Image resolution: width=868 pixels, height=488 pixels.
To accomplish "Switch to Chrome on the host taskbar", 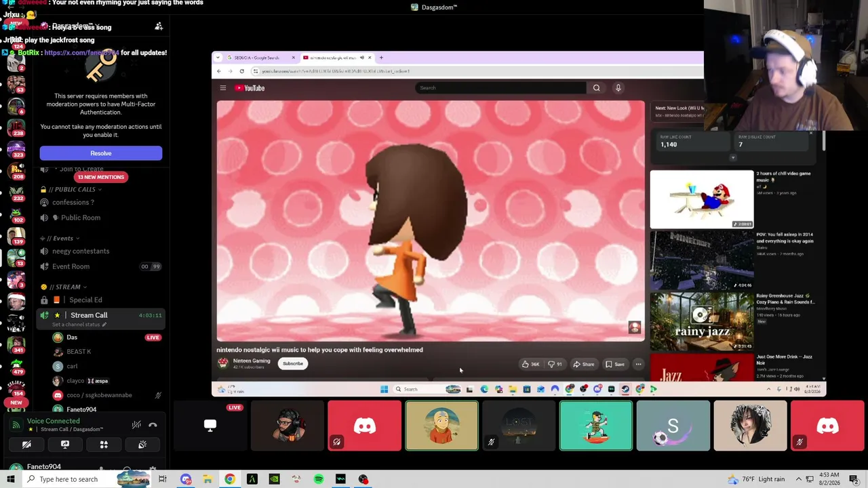I will [x=230, y=479].
